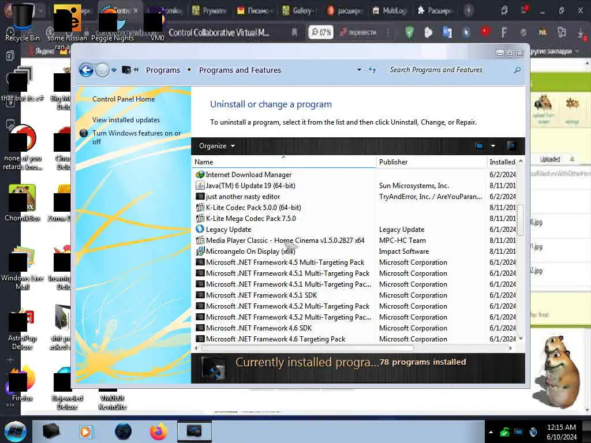The height and width of the screenshot is (443, 591).
Task: Click the Control Panel taskbar button
Action: [x=194, y=431]
